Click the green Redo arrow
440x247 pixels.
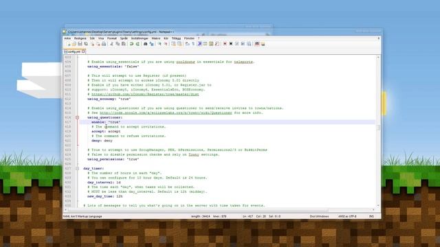137,44
